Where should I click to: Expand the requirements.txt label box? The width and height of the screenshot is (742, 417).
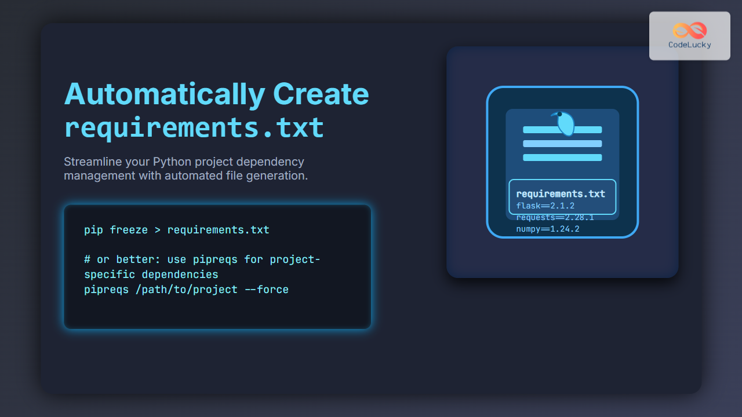(562, 197)
